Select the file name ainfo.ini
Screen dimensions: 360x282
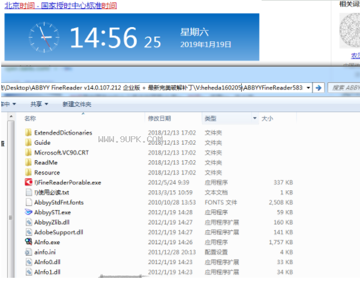point(45,252)
